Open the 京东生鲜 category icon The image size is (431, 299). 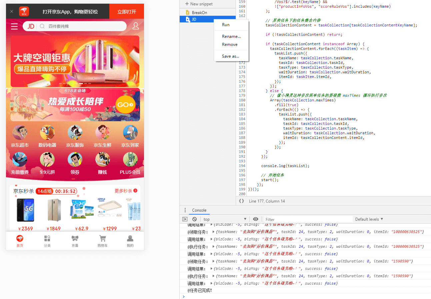click(103, 136)
